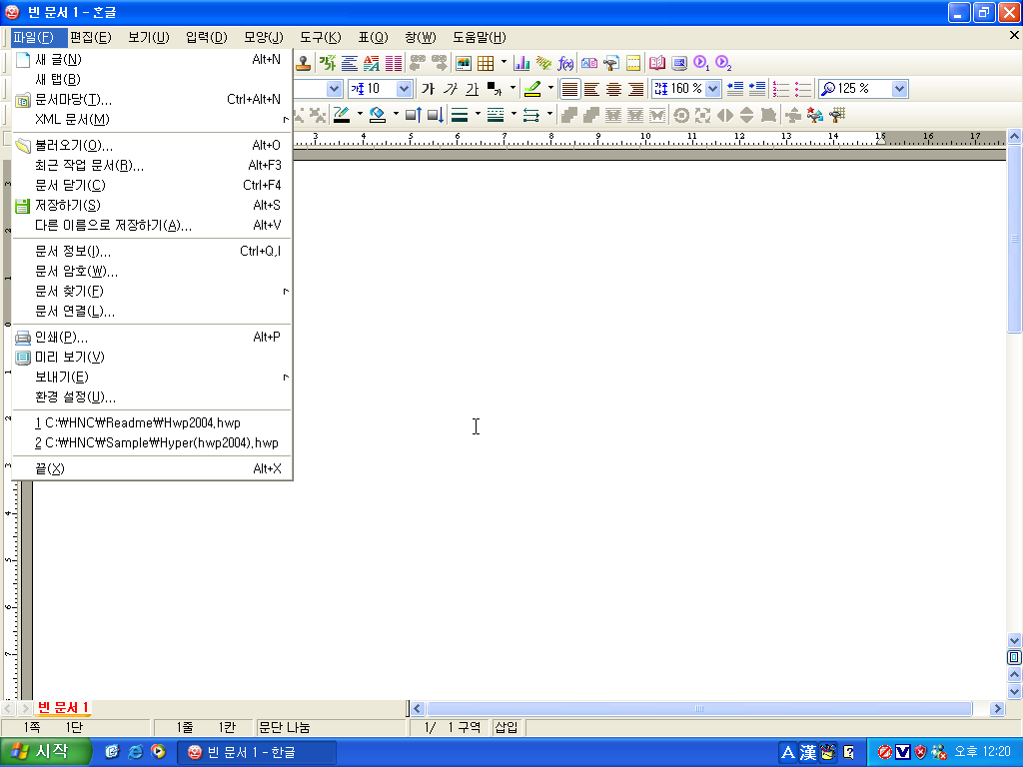The image size is (1023, 767).
Task: Open the 시작 Start button
Action: pyautogui.click(x=44, y=752)
